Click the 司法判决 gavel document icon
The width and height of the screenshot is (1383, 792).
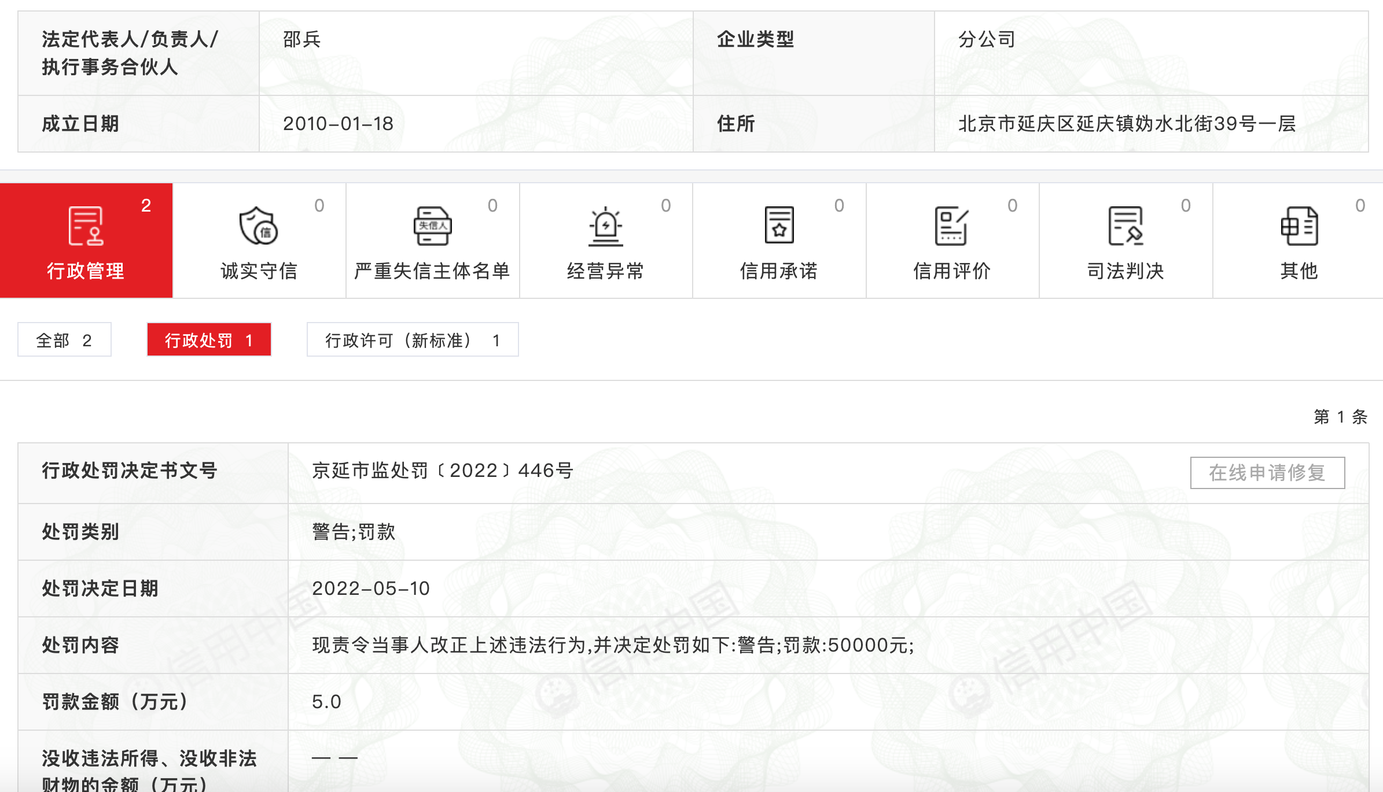(x=1125, y=226)
